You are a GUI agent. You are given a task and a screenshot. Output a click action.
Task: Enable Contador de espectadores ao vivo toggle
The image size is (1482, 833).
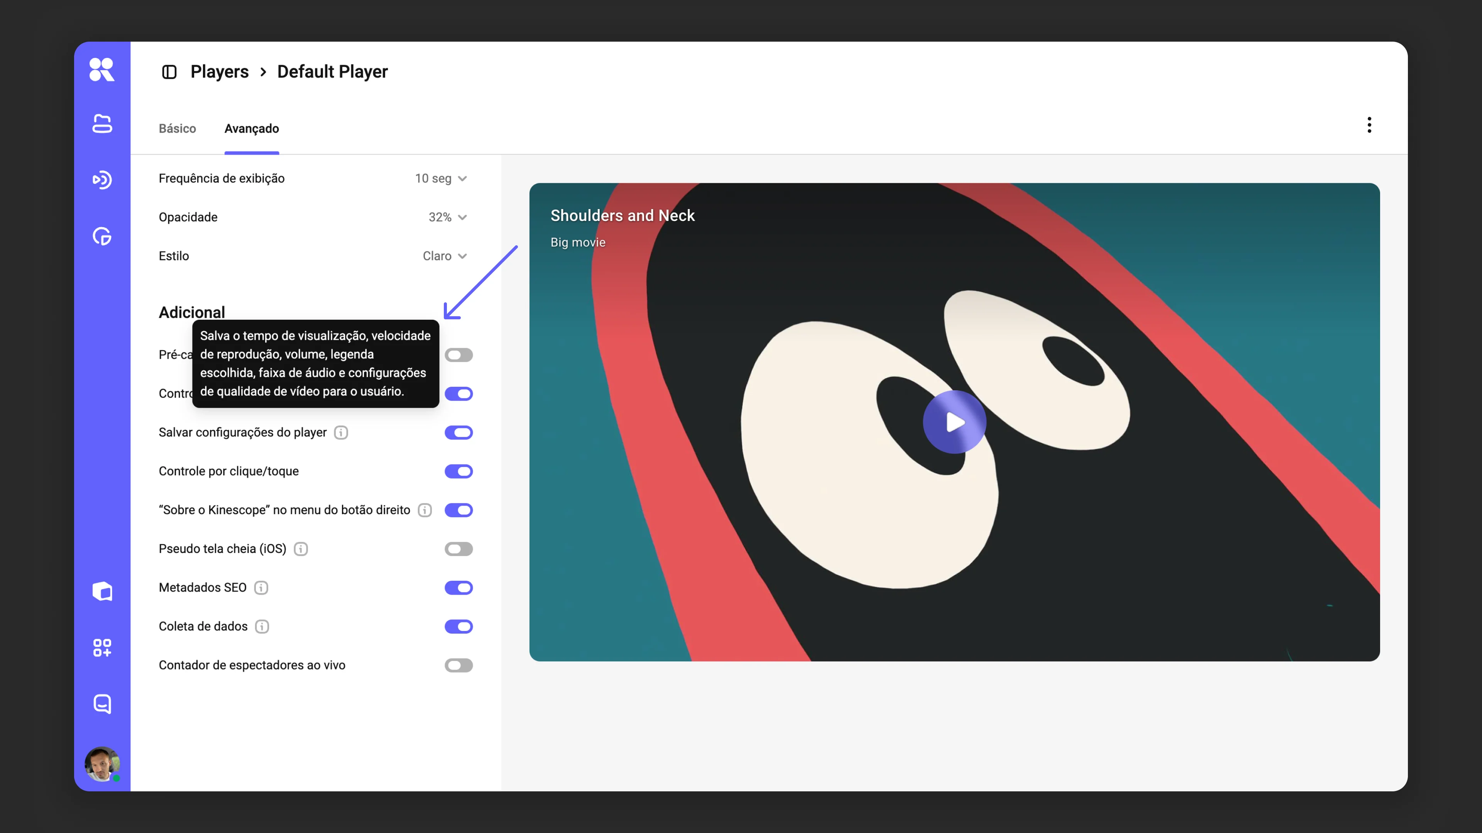(458, 665)
